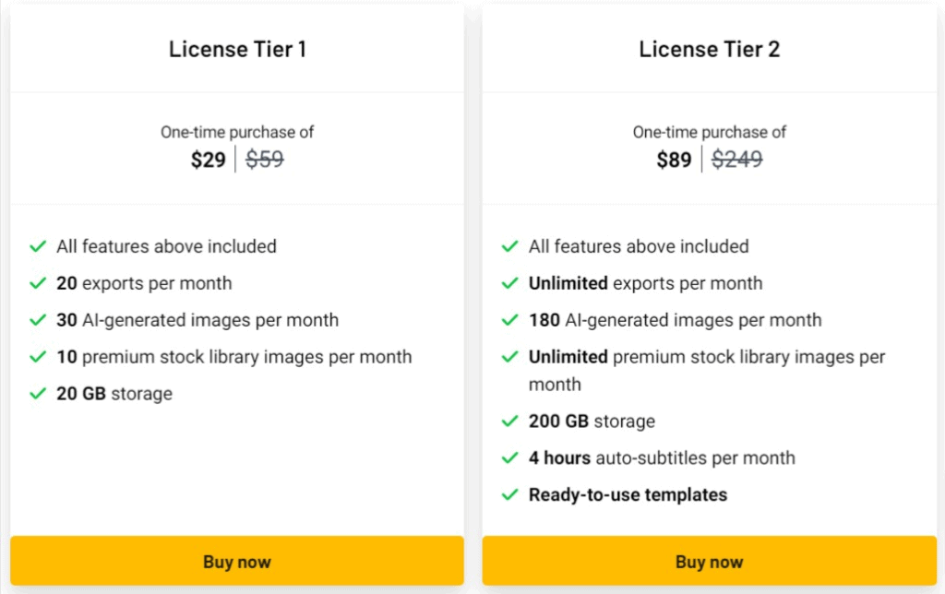Click checkmark beside Unlimited premium stock library
This screenshot has width=945, height=594.
(509, 356)
